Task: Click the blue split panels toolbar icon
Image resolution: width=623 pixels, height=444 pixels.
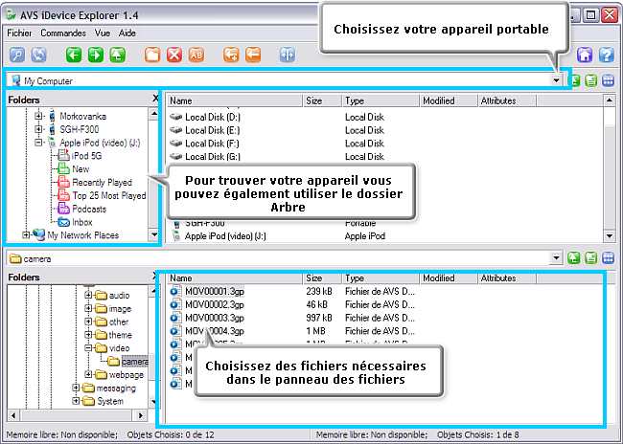Action: pyautogui.click(x=288, y=55)
